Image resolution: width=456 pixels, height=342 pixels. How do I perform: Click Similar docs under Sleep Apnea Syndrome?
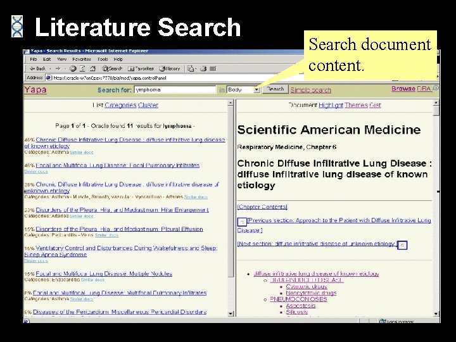coord(35,261)
